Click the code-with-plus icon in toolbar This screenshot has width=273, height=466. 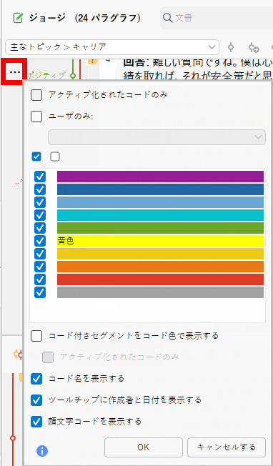coord(254,47)
